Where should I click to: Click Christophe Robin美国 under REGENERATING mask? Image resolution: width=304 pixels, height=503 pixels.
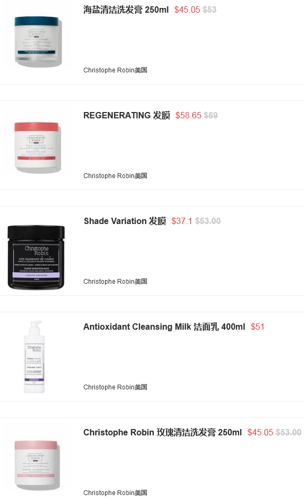click(116, 176)
